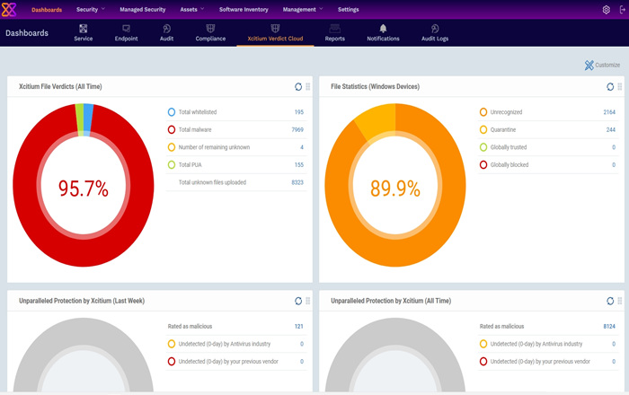Open the settings gear icon
Screen dimensions: 629x395
[607, 10]
